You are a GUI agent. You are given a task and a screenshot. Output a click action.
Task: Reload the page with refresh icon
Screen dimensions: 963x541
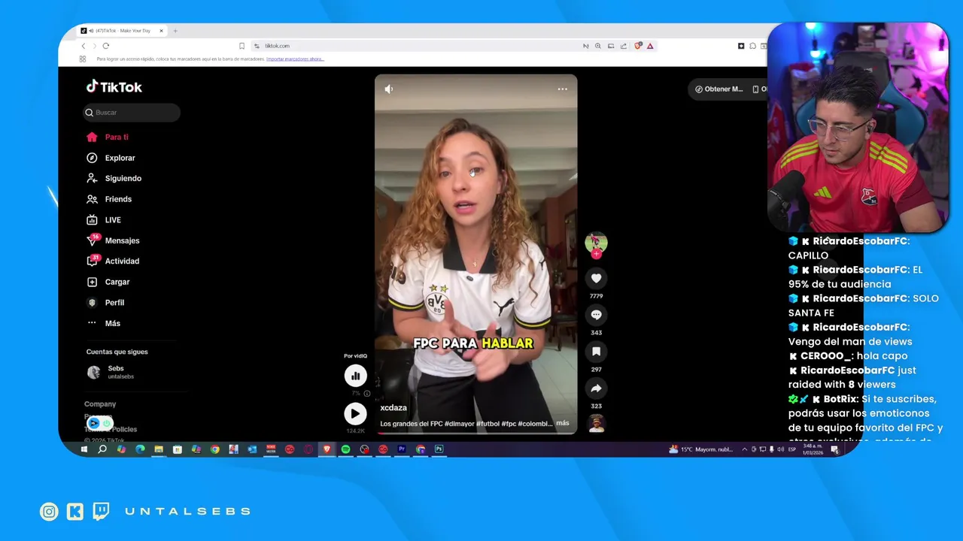click(x=105, y=46)
